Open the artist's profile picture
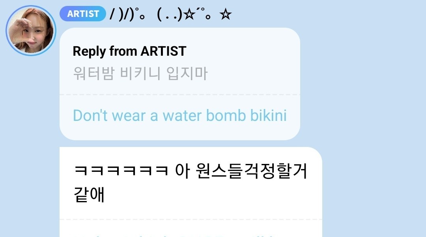 pyautogui.click(x=31, y=30)
